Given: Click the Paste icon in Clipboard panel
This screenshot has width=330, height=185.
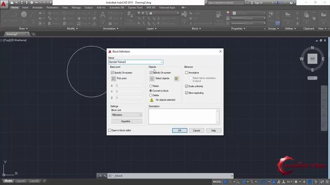Looking at the screenshot, I should [306, 14].
